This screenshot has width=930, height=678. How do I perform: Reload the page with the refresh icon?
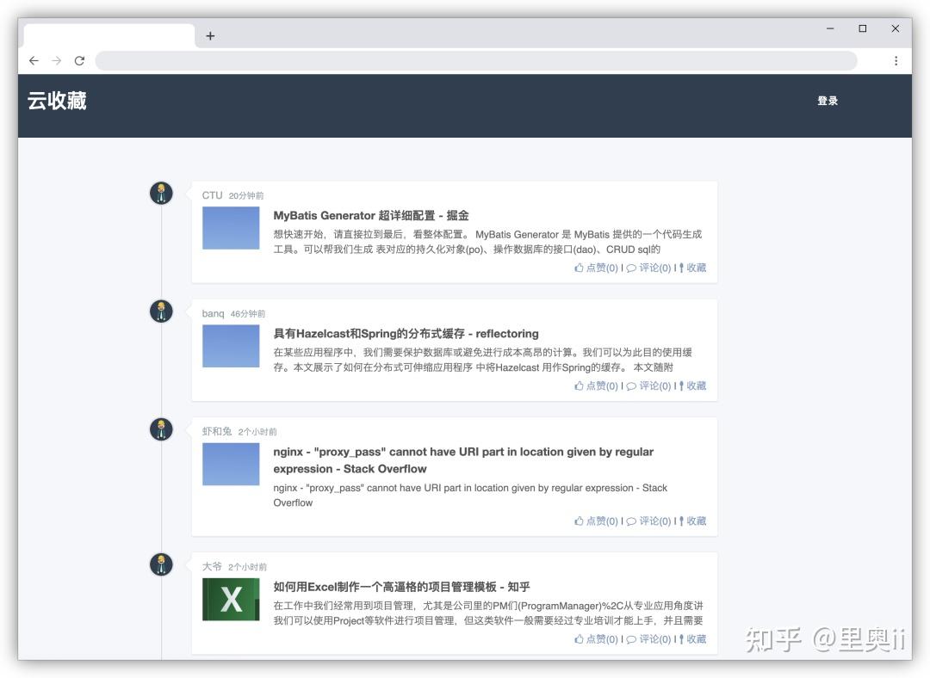click(79, 60)
